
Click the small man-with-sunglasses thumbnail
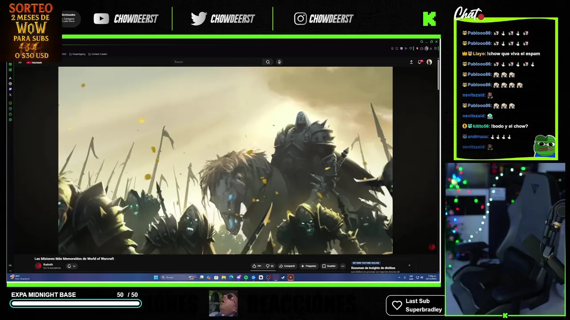[x=224, y=303]
